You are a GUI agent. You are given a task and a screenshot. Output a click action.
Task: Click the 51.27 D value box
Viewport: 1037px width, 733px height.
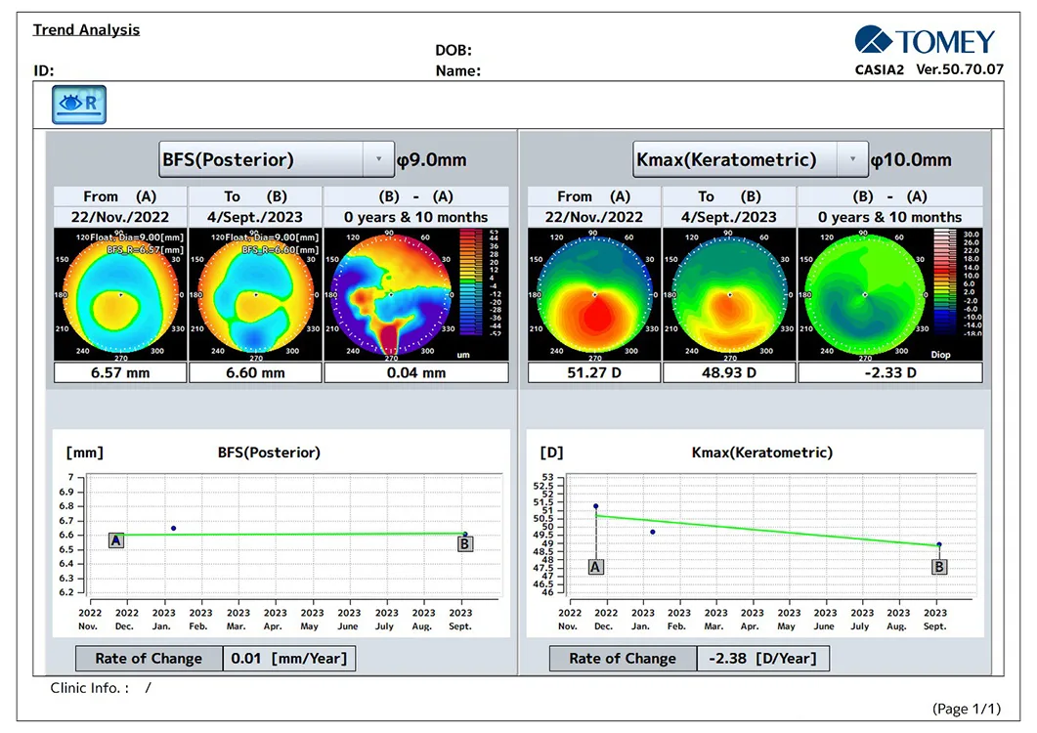[594, 372]
